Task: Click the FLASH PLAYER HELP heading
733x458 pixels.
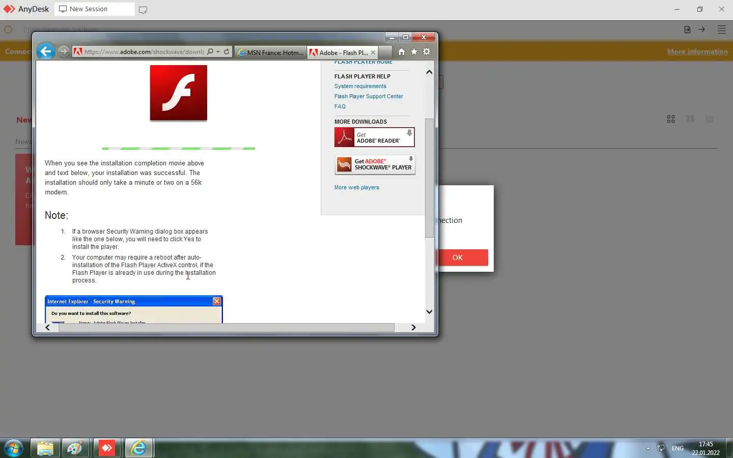Action: coord(362,76)
